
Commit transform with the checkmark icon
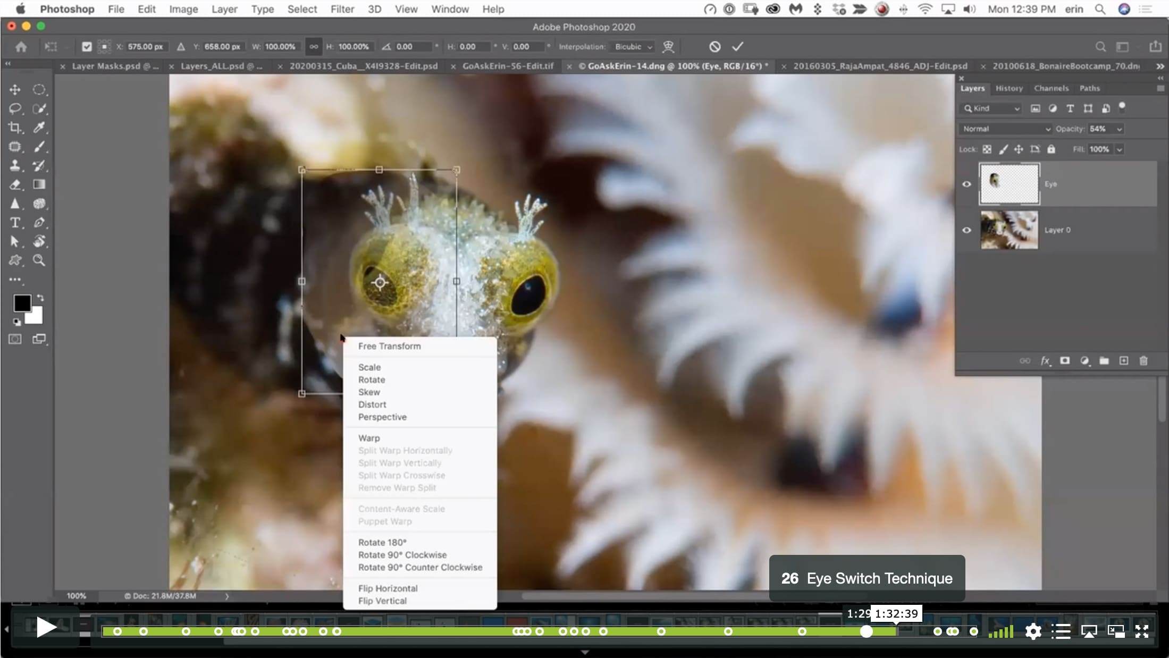tap(737, 47)
